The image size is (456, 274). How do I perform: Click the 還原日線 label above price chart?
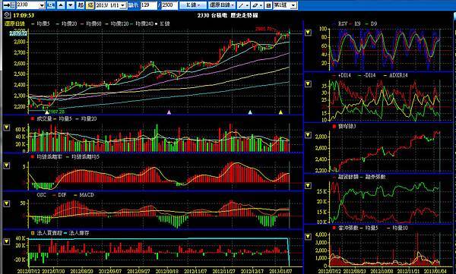click(x=15, y=24)
